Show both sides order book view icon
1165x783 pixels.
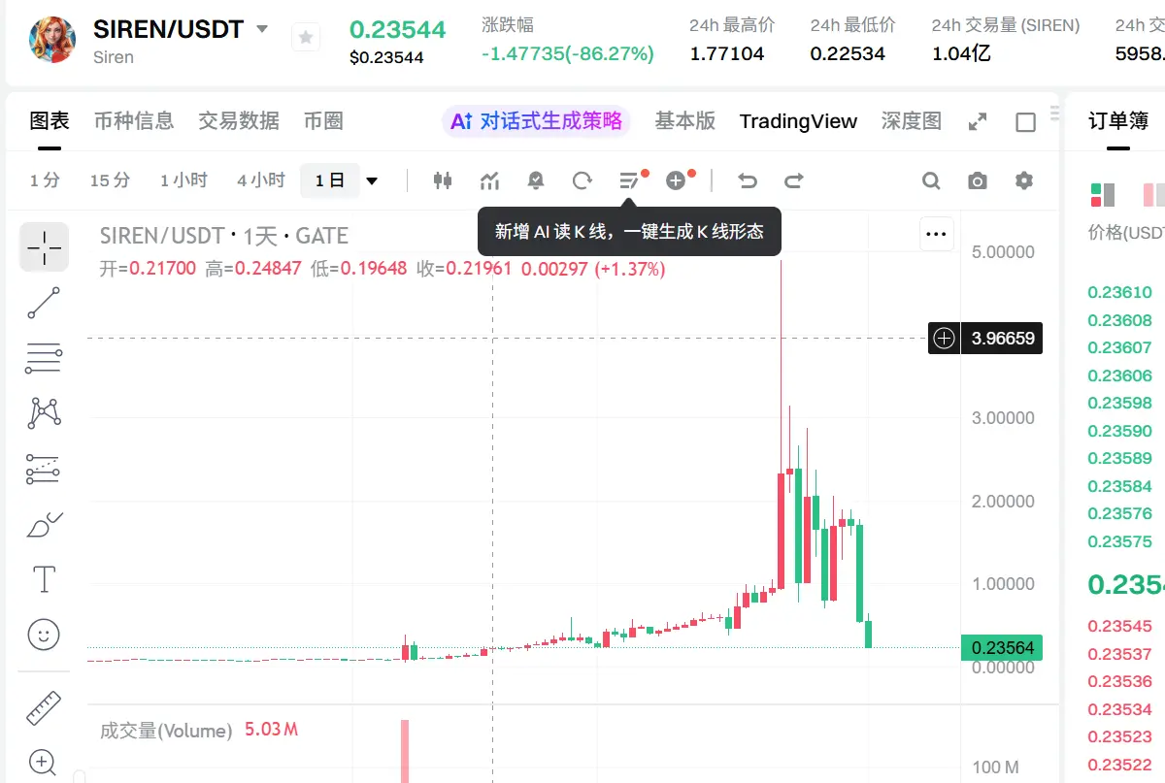pyautogui.click(x=1102, y=195)
